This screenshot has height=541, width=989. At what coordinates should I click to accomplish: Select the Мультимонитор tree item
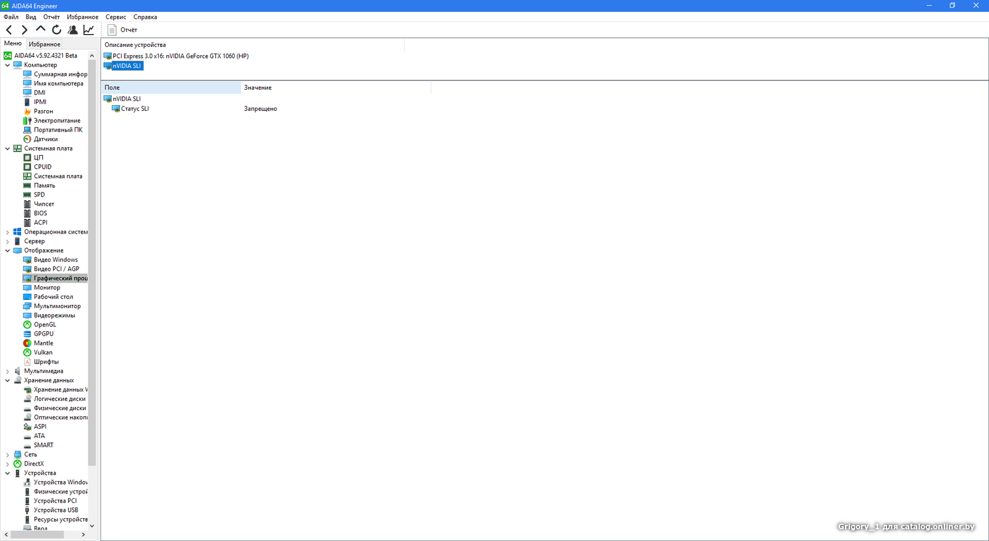tap(57, 306)
